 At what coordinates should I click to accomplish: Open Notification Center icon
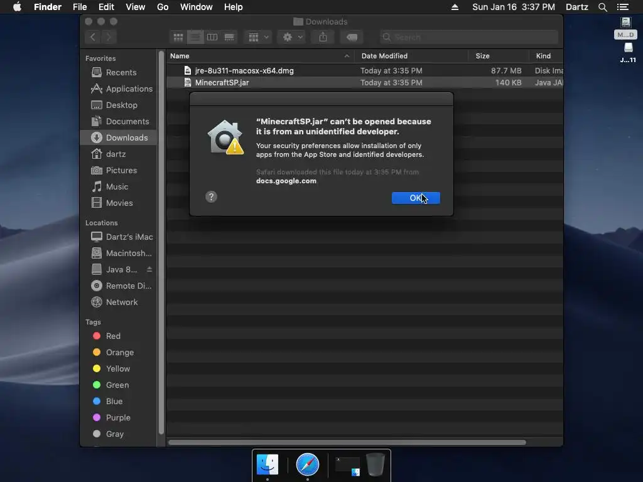(x=623, y=7)
